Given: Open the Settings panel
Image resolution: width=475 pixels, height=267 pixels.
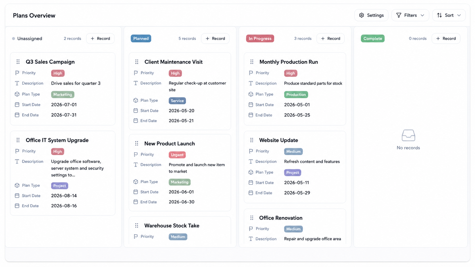Looking at the screenshot, I should pos(372,15).
